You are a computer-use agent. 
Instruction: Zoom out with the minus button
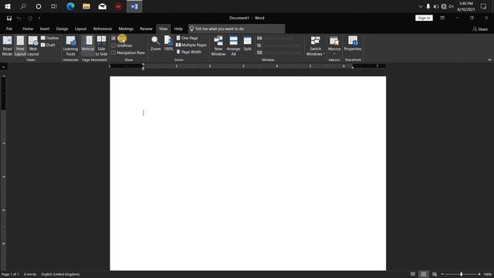(x=442, y=275)
